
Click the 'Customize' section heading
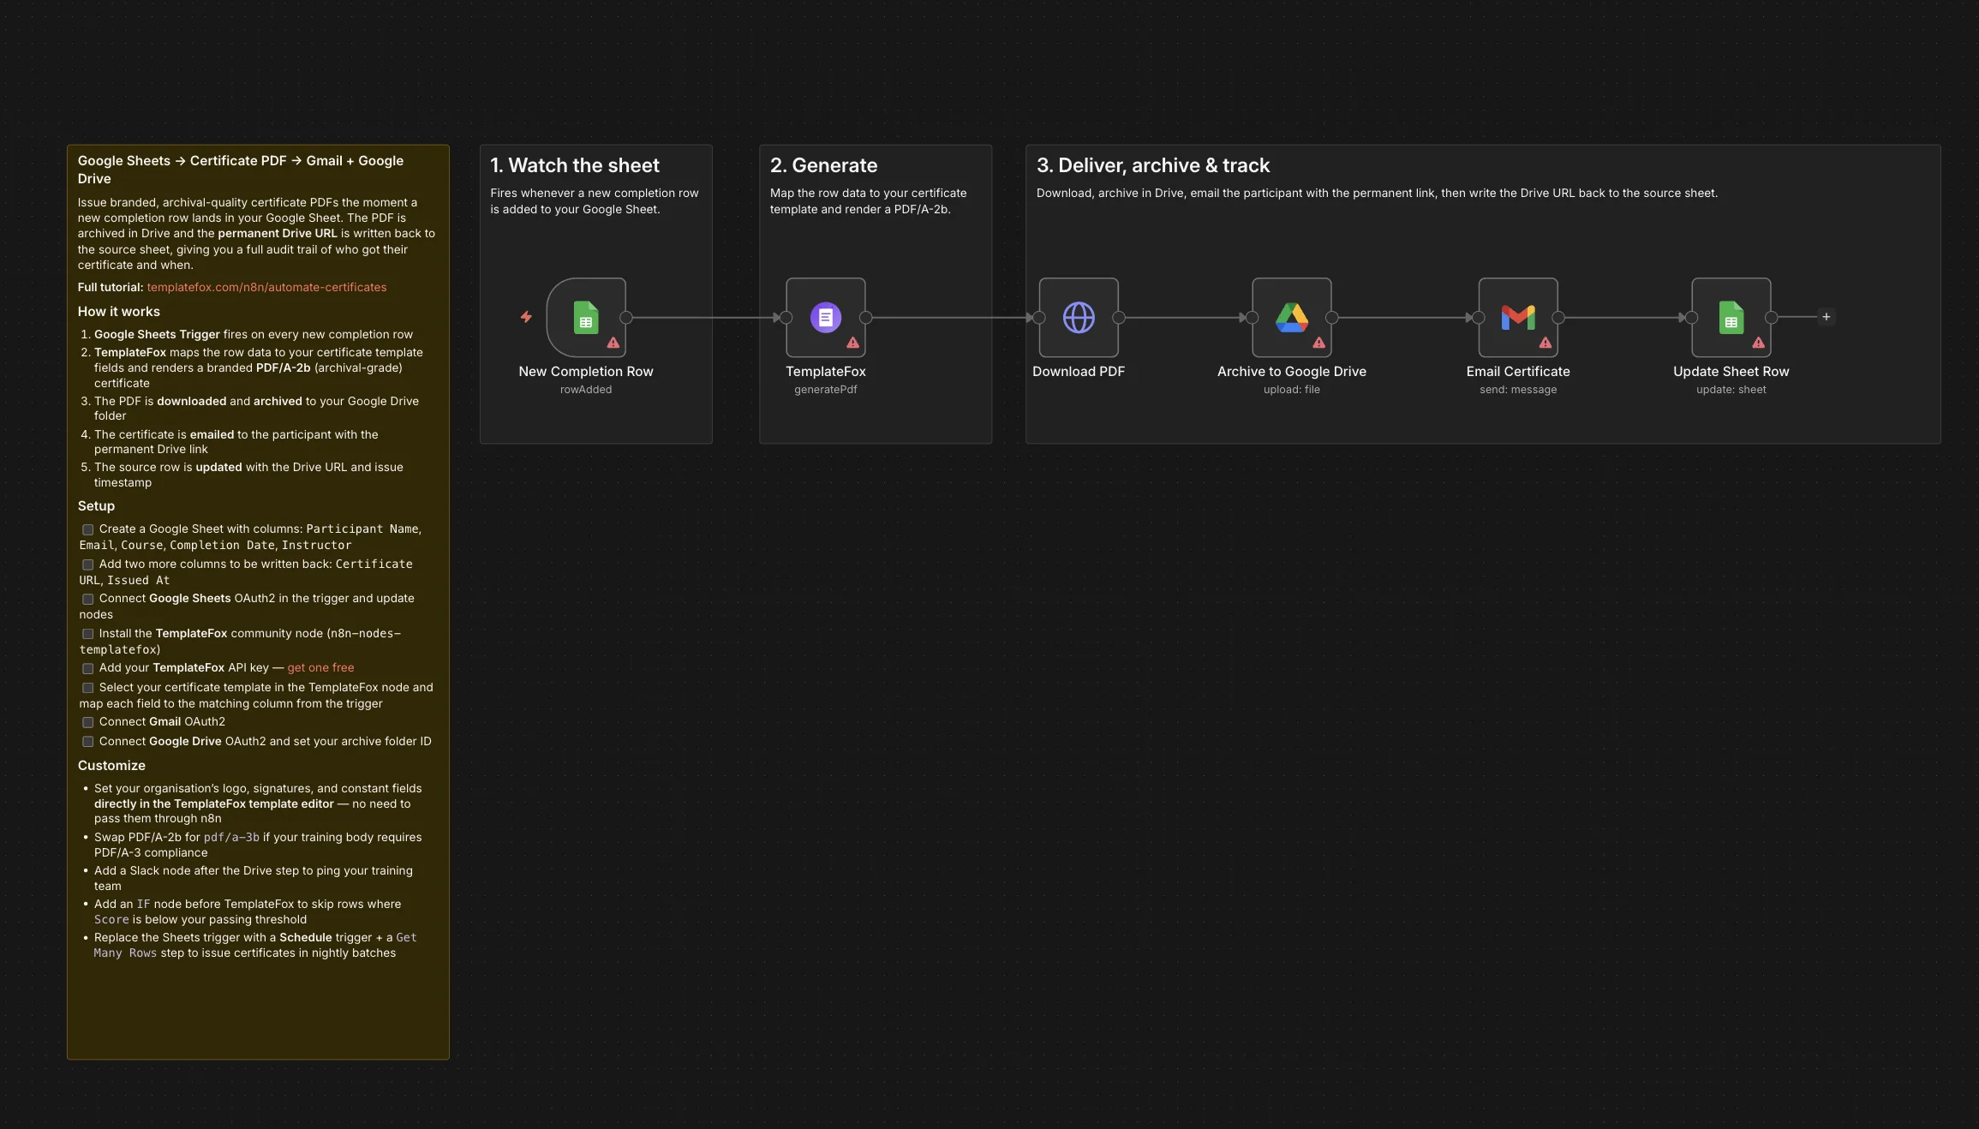(111, 766)
